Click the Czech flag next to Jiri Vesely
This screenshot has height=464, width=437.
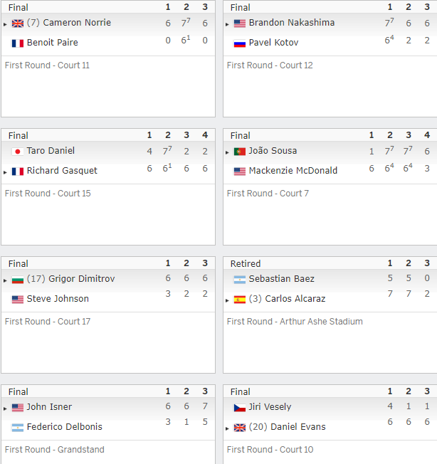tap(240, 408)
